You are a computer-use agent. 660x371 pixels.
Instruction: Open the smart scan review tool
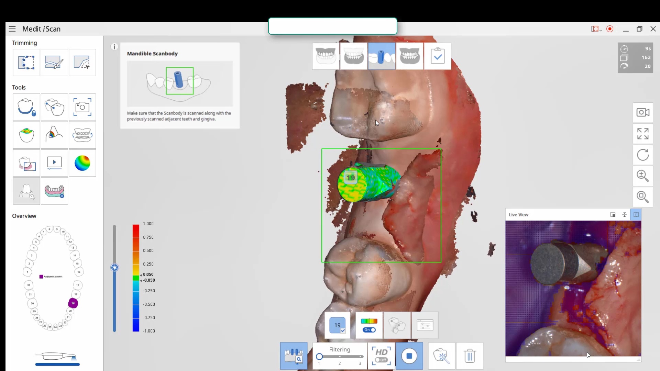26,163
